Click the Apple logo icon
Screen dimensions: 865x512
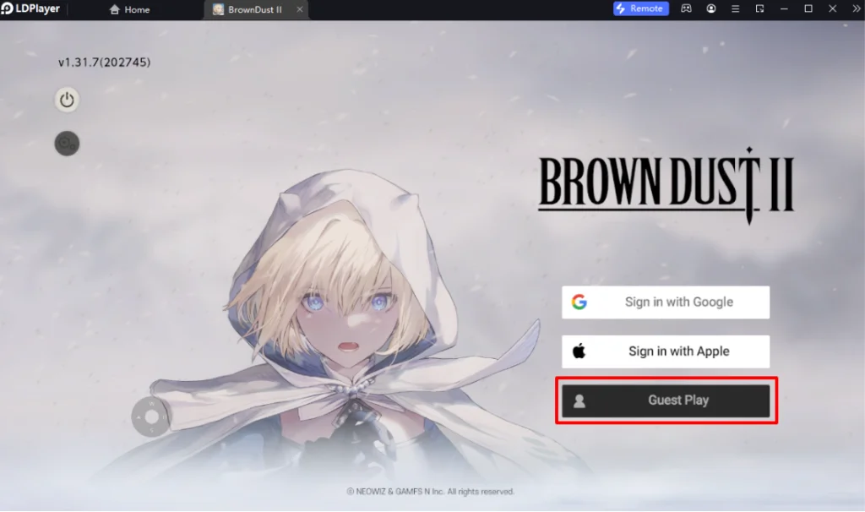coord(579,351)
